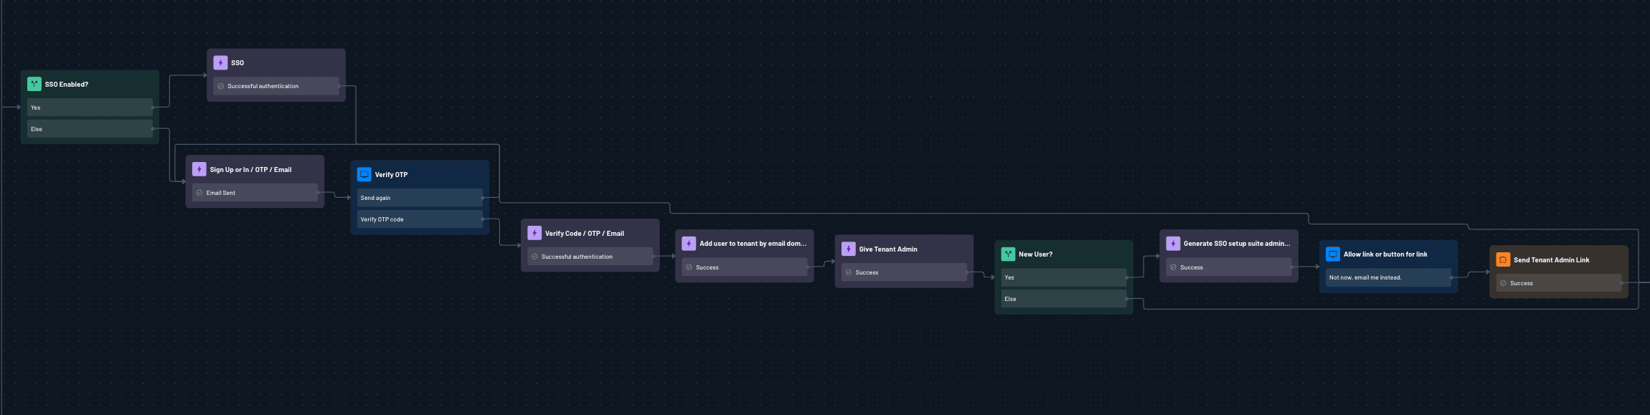The height and width of the screenshot is (415, 1650).
Task: Click the Add user to tenant action icon
Action: [x=689, y=243]
